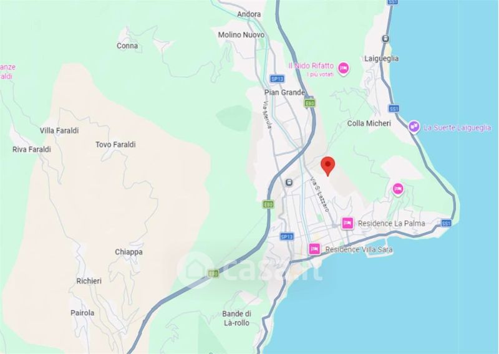
Task: Select the Residence La Palma hotel icon
Action: pyautogui.click(x=347, y=223)
